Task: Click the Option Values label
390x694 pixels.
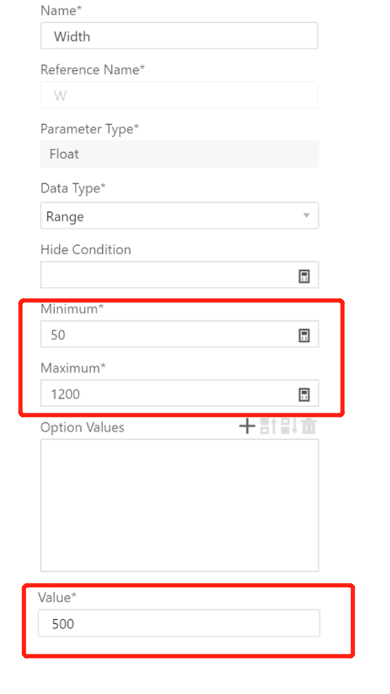Action: [x=83, y=427]
